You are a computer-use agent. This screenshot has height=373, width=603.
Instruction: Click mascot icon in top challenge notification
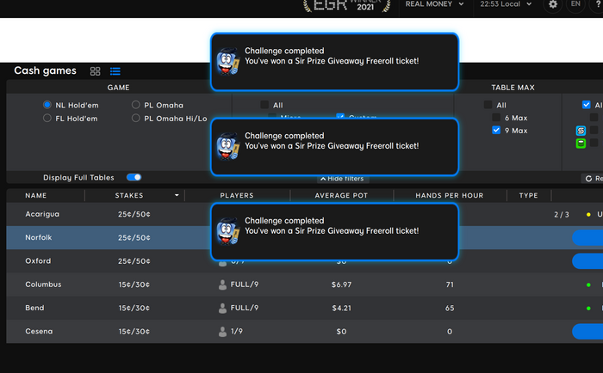[x=228, y=61]
